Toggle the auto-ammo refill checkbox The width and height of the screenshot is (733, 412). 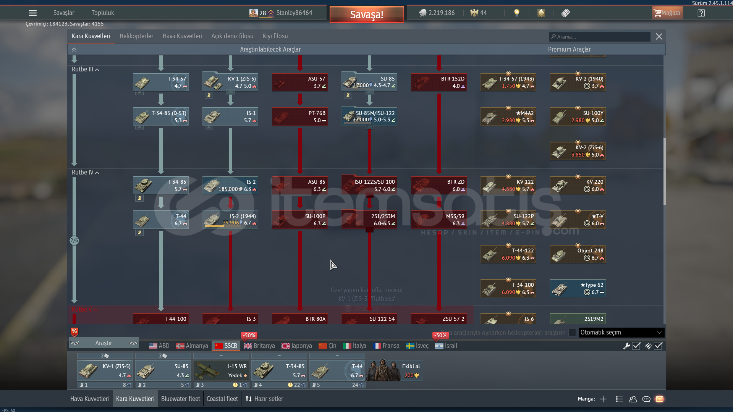pos(658,346)
